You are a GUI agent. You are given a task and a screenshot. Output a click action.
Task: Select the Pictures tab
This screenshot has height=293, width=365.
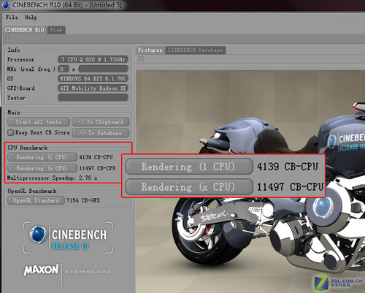pos(150,50)
